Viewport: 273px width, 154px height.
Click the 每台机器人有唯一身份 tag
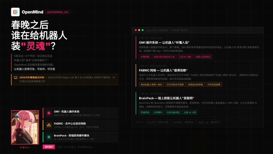(x=151, y=85)
